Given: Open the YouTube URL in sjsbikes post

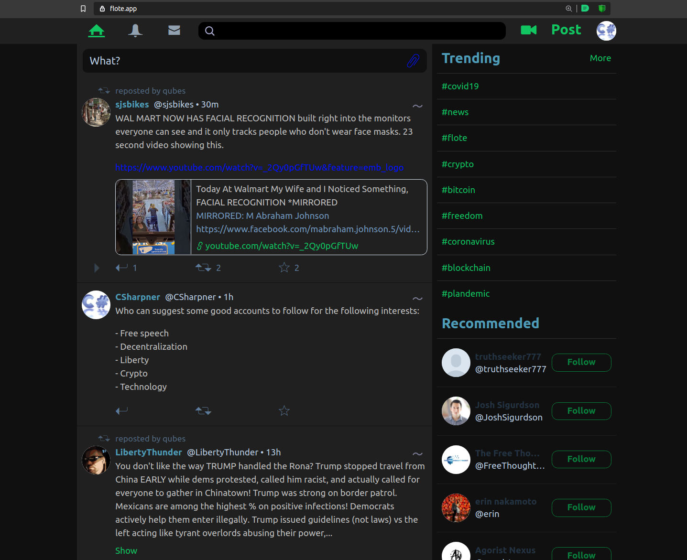Looking at the screenshot, I should 259,168.
